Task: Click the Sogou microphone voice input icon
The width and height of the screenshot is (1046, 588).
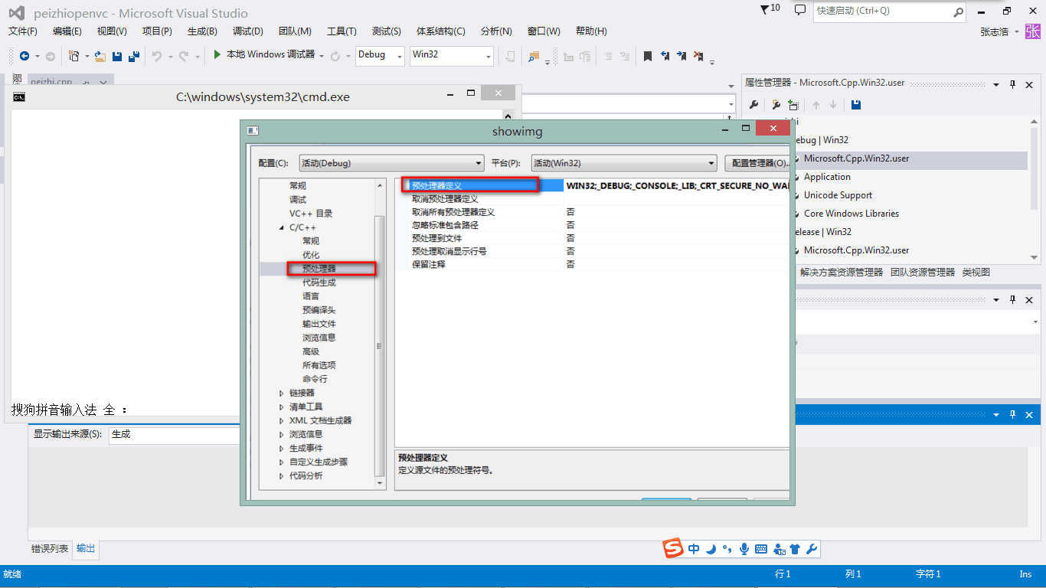Action: pyautogui.click(x=744, y=549)
